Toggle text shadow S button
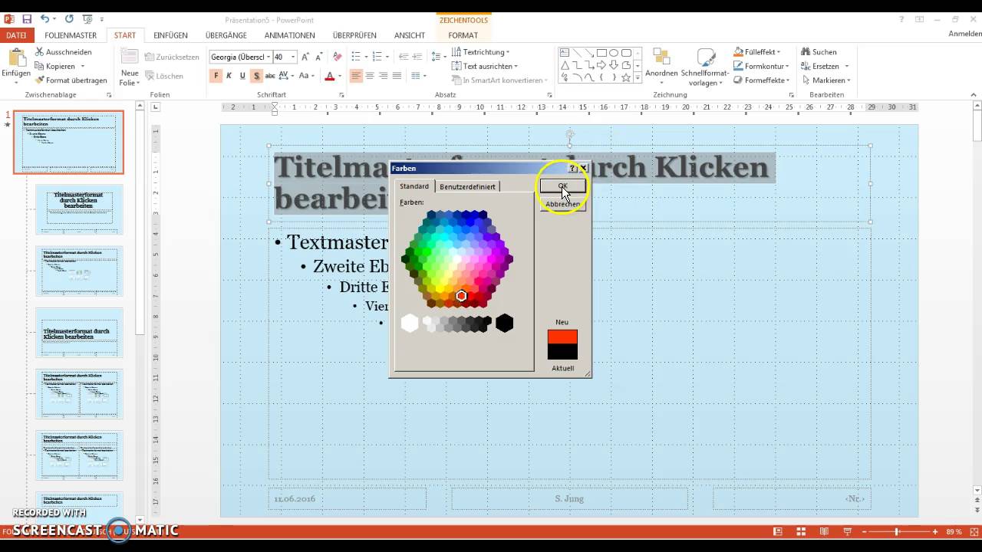 coord(256,76)
